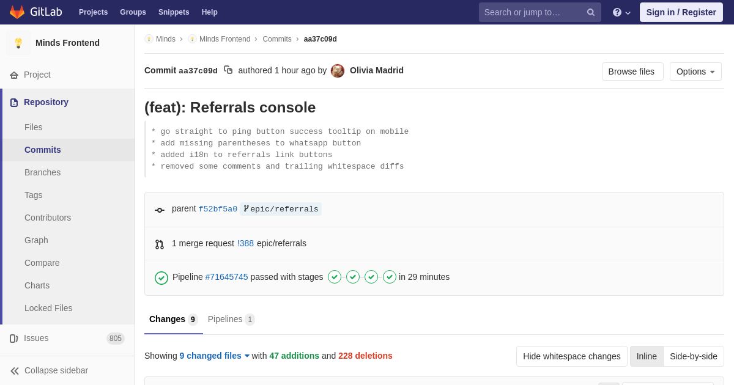Click the 47 additions text
Image resolution: width=734 pixels, height=385 pixels.
pyautogui.click(x=294, y=356)
